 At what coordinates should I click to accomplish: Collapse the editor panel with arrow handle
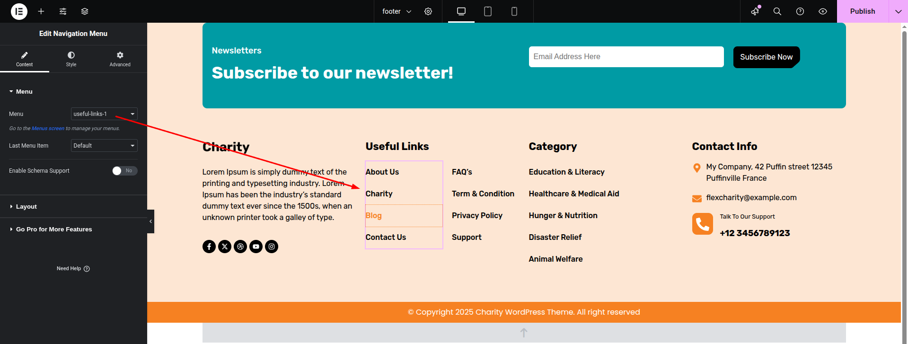click(150, 221)
